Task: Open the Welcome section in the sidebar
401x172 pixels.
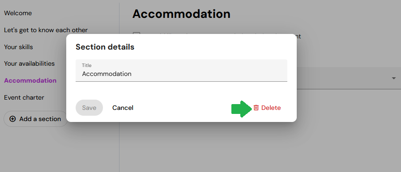Action: pos(18,13)
